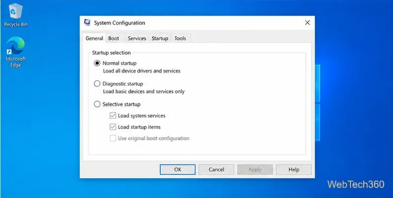Go to the Startup tab
The height and width of the screenshot is (198, 393).
pyautogui.click(x=160, y=39)
